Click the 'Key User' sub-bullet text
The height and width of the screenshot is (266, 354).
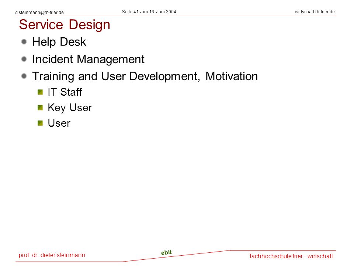coord(70,108)
